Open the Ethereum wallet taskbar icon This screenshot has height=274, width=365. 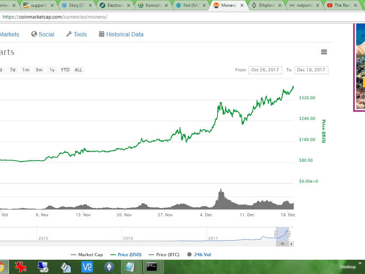(109, 267)
